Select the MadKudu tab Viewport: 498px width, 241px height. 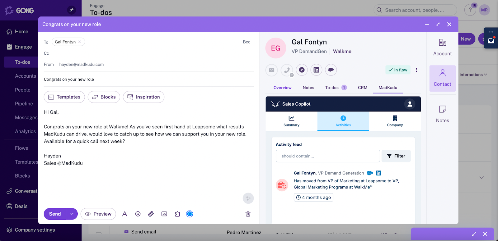[x=388, y=88]
